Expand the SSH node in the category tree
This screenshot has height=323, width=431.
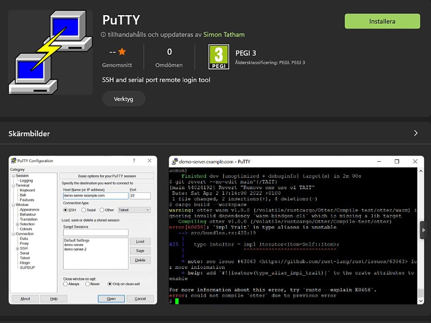click(17, 248)
